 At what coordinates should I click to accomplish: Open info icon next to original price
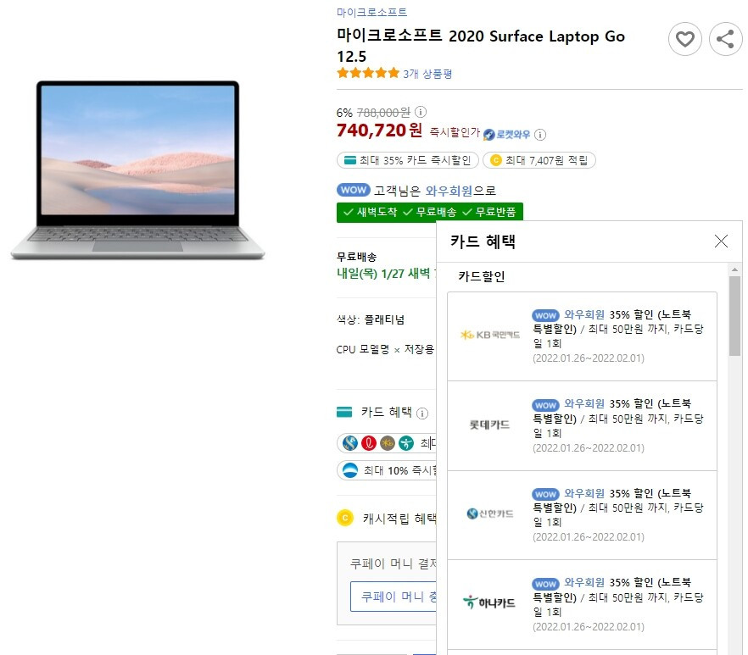click(421, 112)
